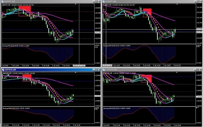The width and height of the screenshot is (203, 127).
Task: Close the GBPUSD,M5 chart window
Action: (x=99, y=70)
